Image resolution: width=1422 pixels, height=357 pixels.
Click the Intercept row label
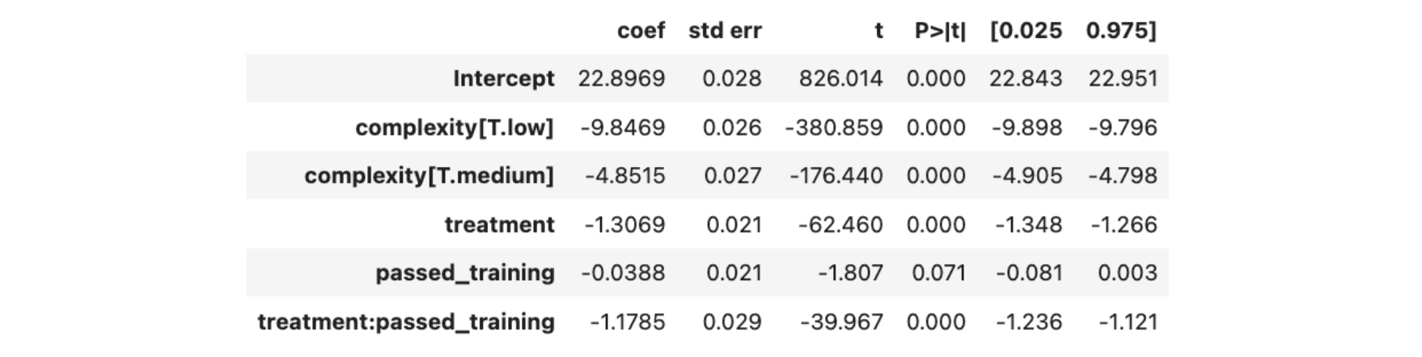503,78
